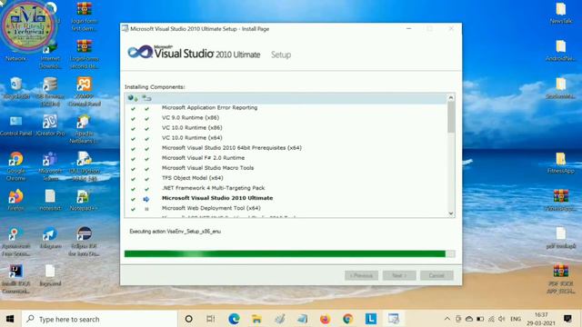The image size is (582, 327).
Task: Open IntelliJ IDEA Community desktop shortcut
Action: point(16,279)
